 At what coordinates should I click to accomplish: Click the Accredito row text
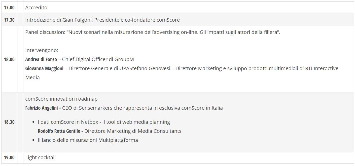(36, 8)
